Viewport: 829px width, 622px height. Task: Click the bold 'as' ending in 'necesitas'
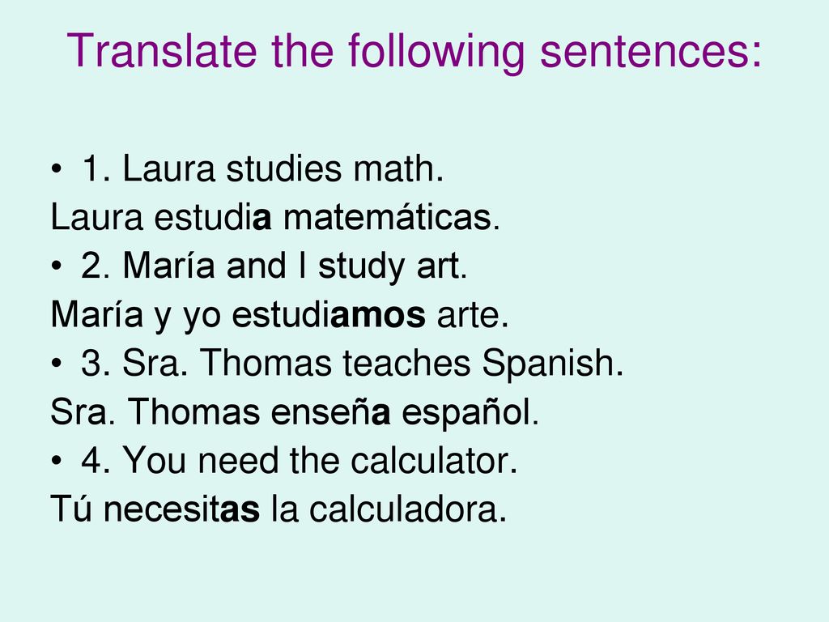240,510
